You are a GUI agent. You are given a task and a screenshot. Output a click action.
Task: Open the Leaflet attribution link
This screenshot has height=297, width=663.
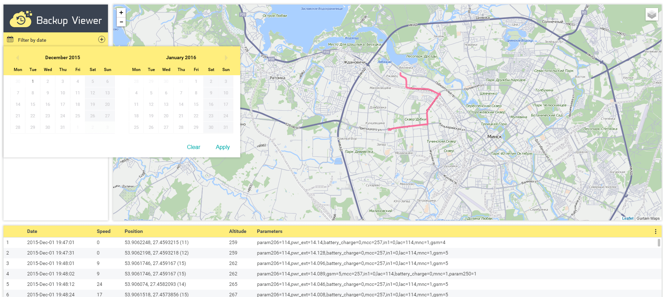tap(627, 218)
